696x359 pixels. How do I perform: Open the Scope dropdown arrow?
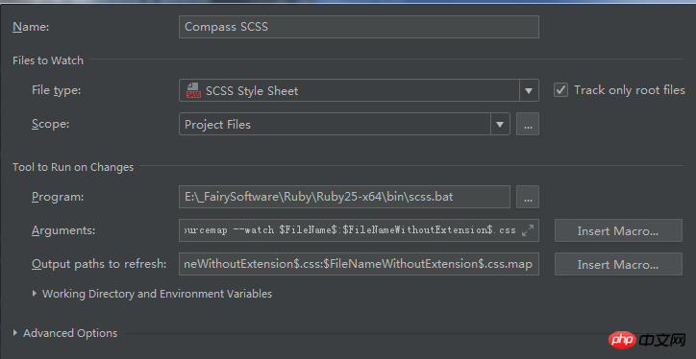pyautogui.click(x=500, y=125)
